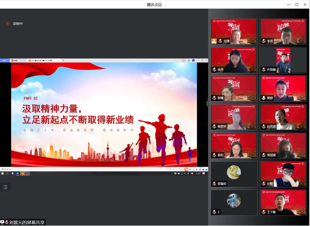This screenshot has width=310, height=226.
Task: Click the 刘景元的屏幕共享 label
Action: point(27,222)
